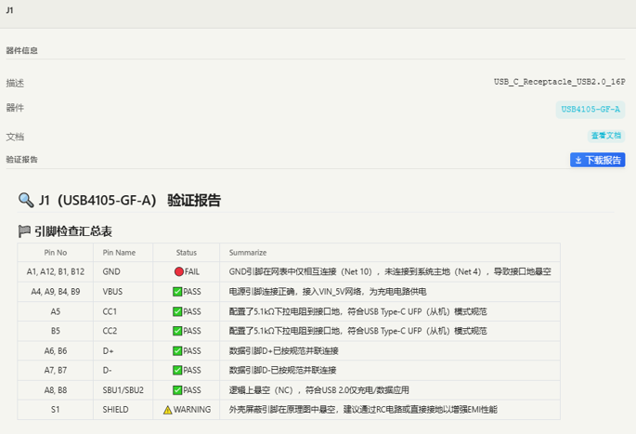Click the 验证报告 section label
Screen dimensions: 636x434
[x=22, y=160]
